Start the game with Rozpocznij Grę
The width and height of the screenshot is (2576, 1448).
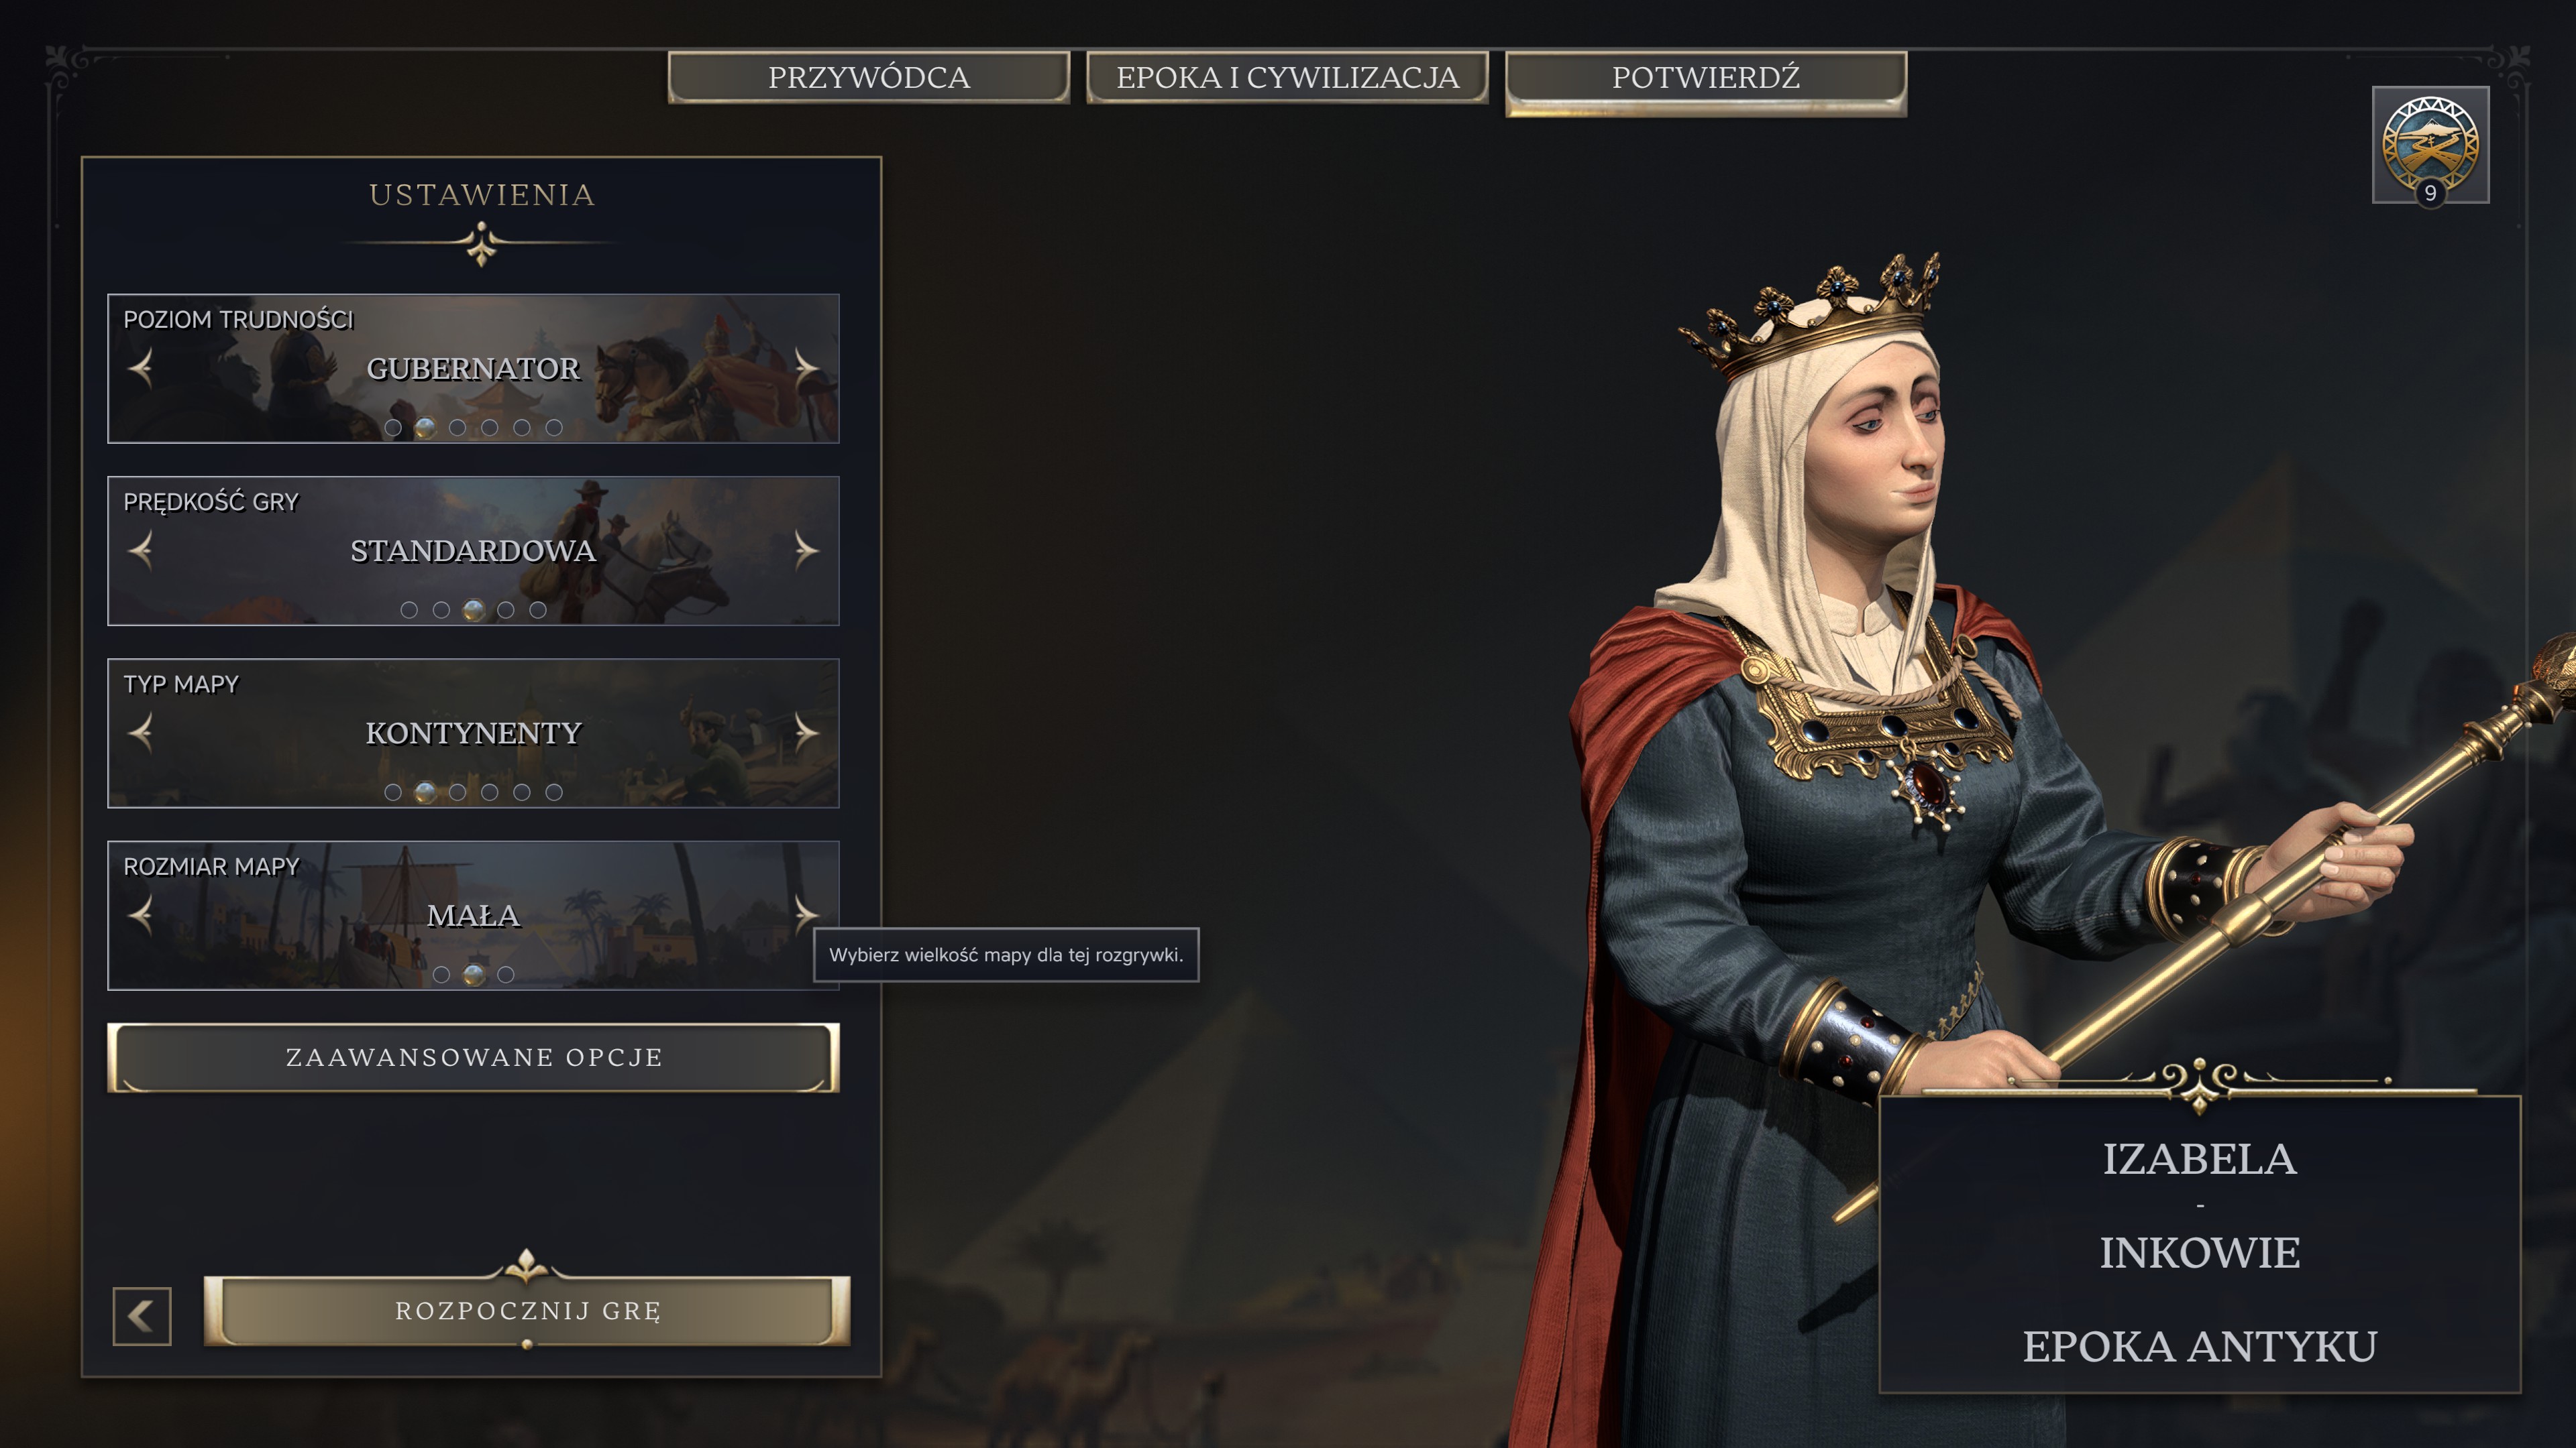coord(527,1311)
